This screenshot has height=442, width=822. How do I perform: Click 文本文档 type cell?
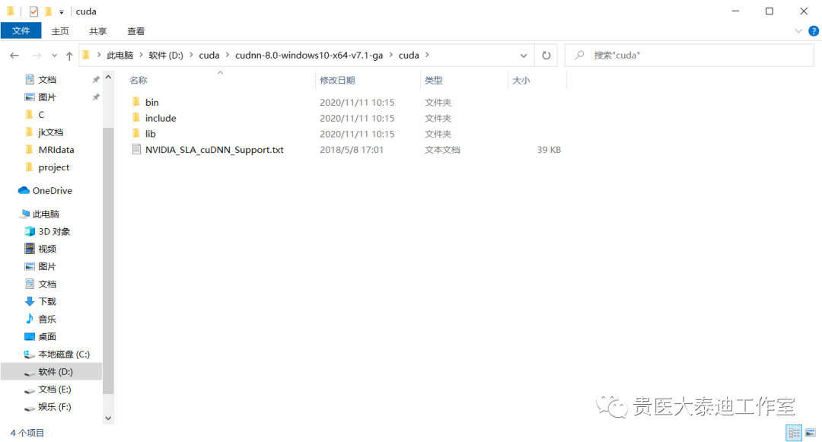(x=442, y=150)
